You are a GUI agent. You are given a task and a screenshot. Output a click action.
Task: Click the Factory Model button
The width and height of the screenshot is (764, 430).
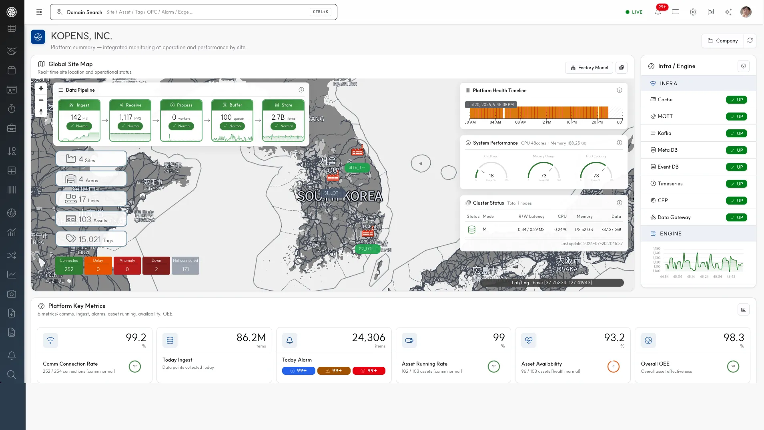tap(589, 68)
